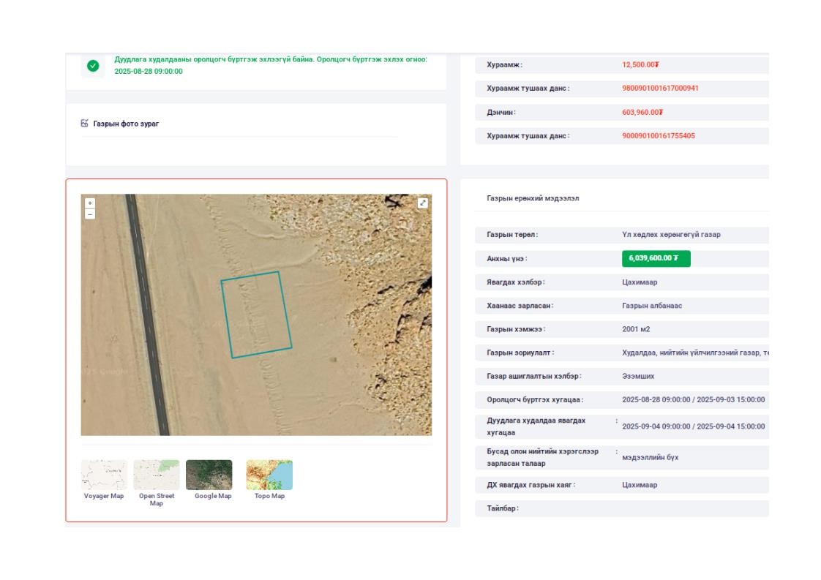
Task: Click the fee account number 9800901001617000941
Action: coord(660,88)
